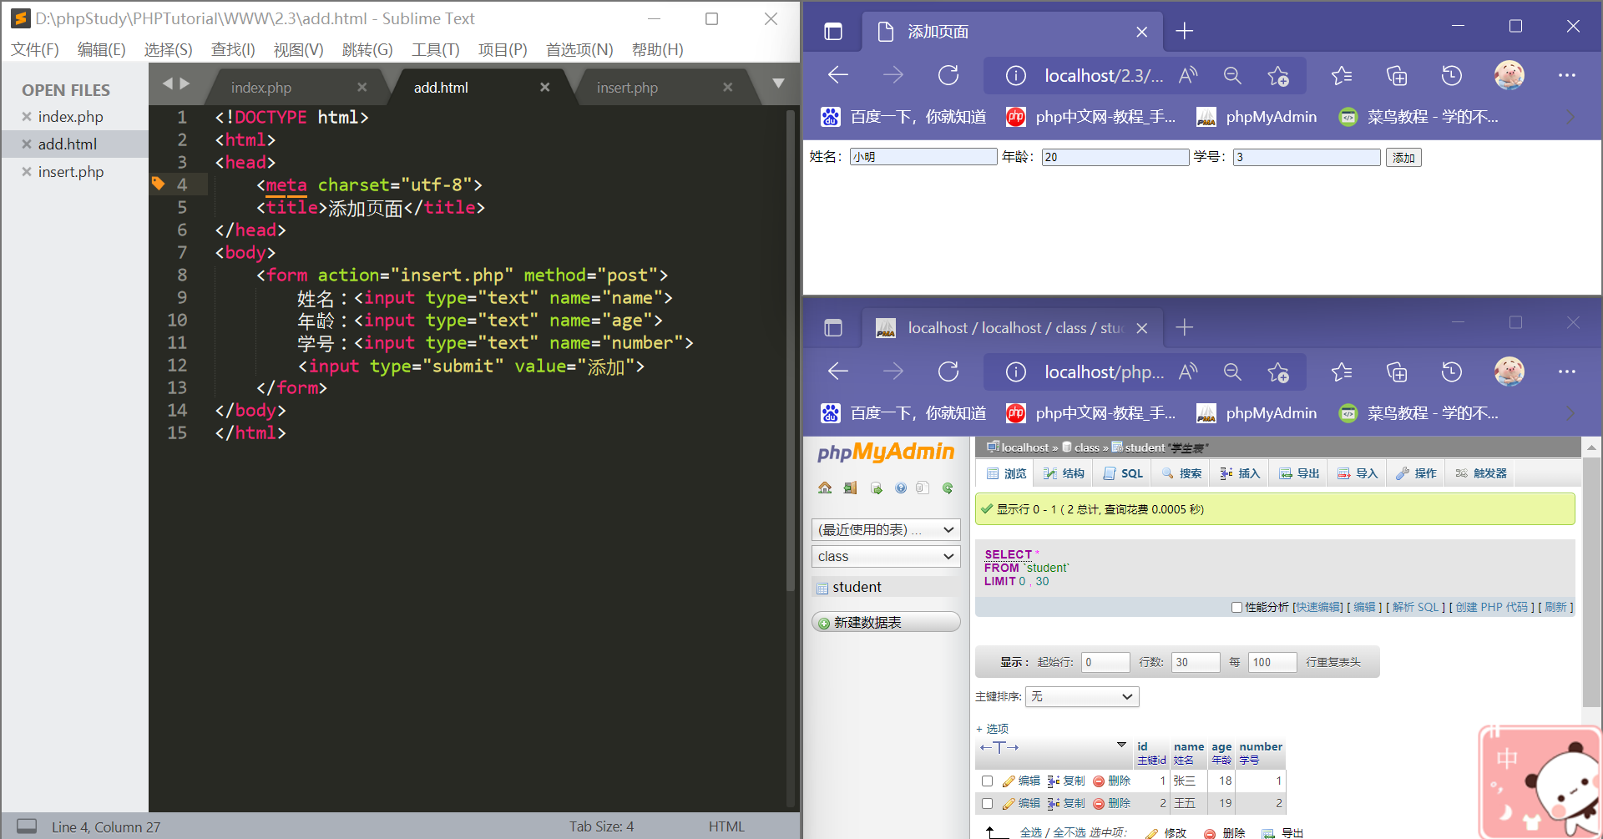The height and width of the screenshot is (839, 1603).
Task: Open phpMyAdmin query window icon
Action: pos(876,488)
